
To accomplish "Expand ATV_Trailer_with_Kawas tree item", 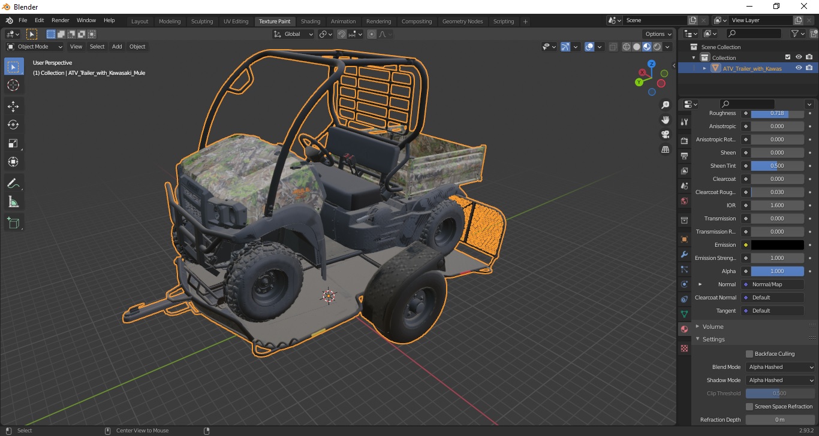I will 704,68.
